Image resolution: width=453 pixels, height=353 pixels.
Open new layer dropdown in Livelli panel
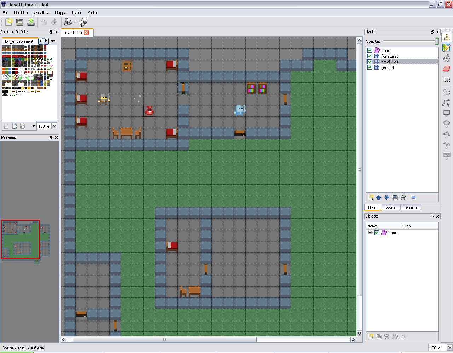[371, 197]
